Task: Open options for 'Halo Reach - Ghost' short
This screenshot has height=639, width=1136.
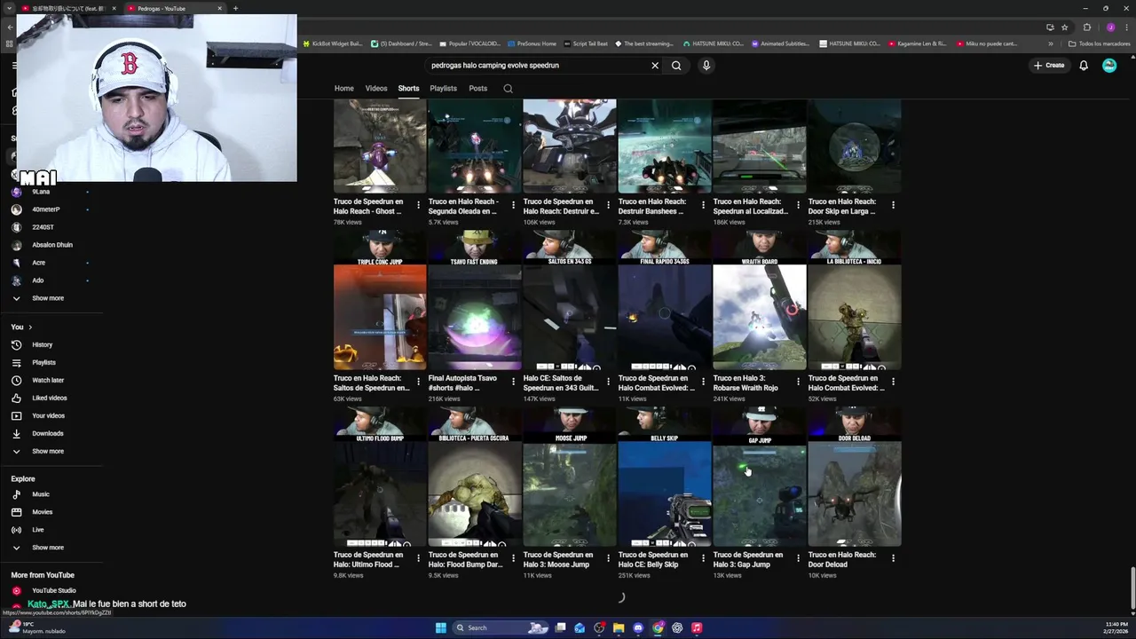Action: (x=418, y=205)
